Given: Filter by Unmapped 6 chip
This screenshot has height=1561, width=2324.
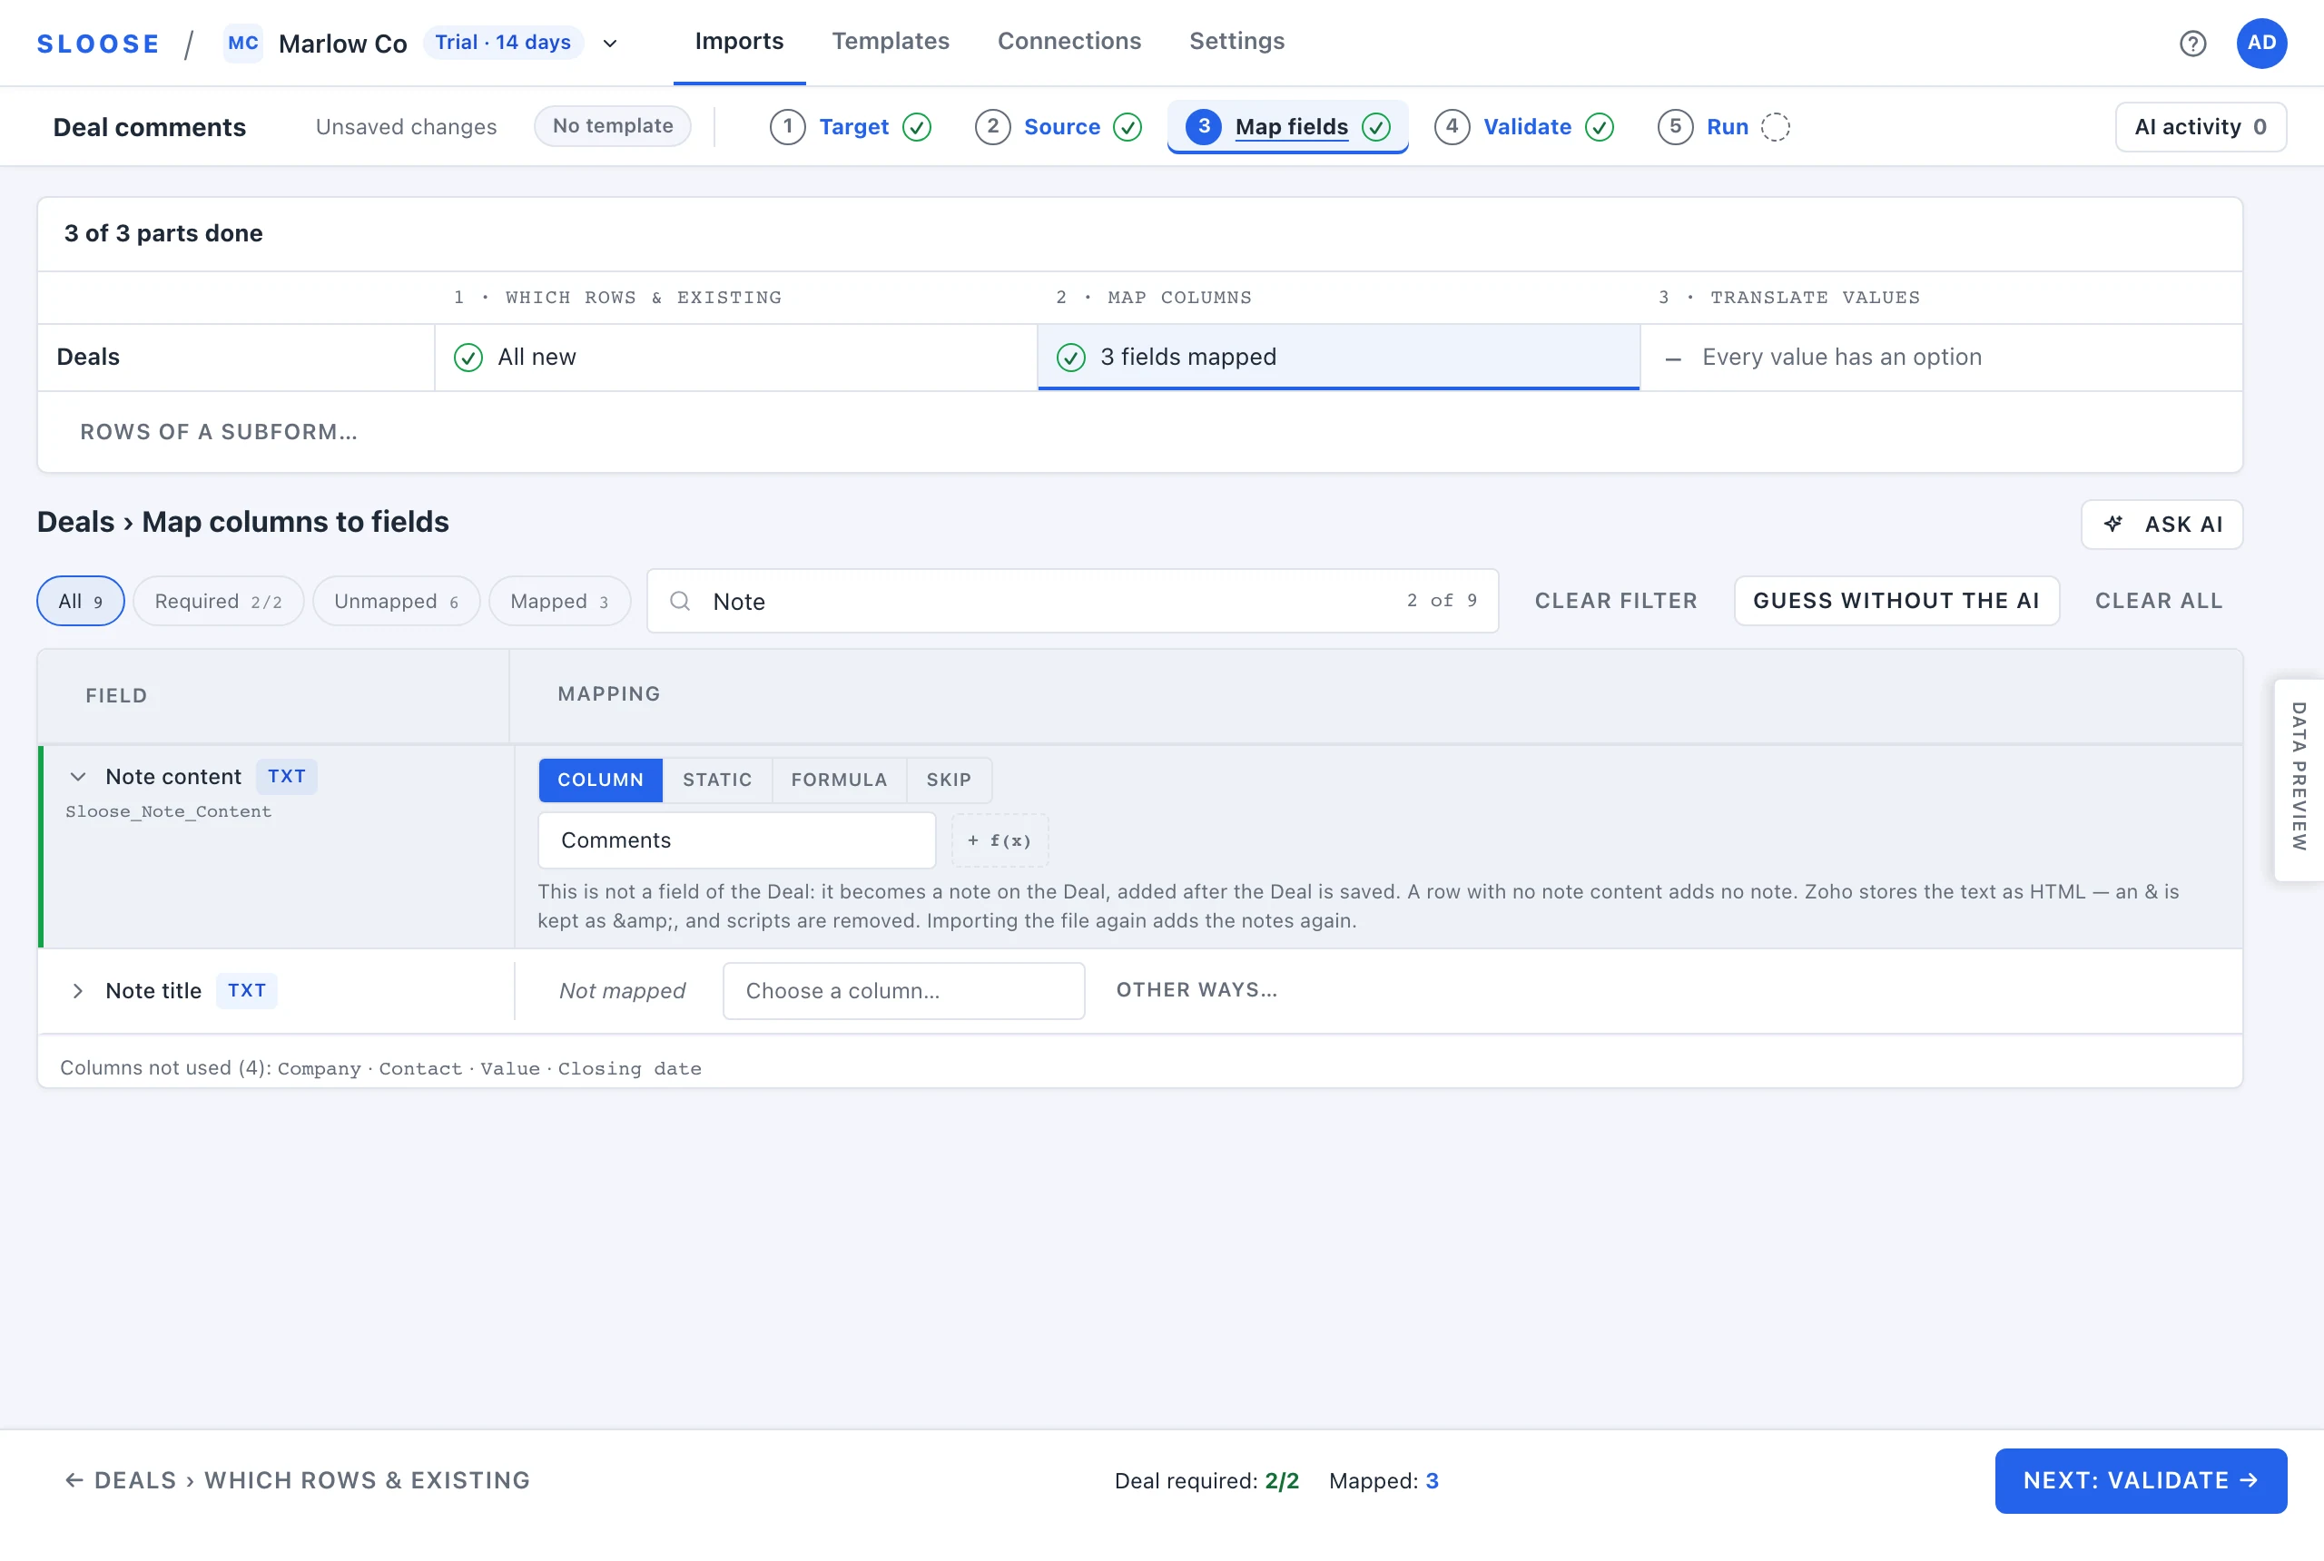Looking at the screenshot, I should tap(397, 600).
